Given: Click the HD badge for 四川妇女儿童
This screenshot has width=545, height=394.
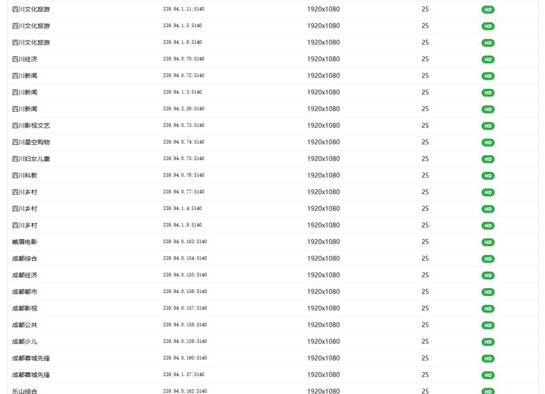Looking at the screenshot, I should click(488, 159).
